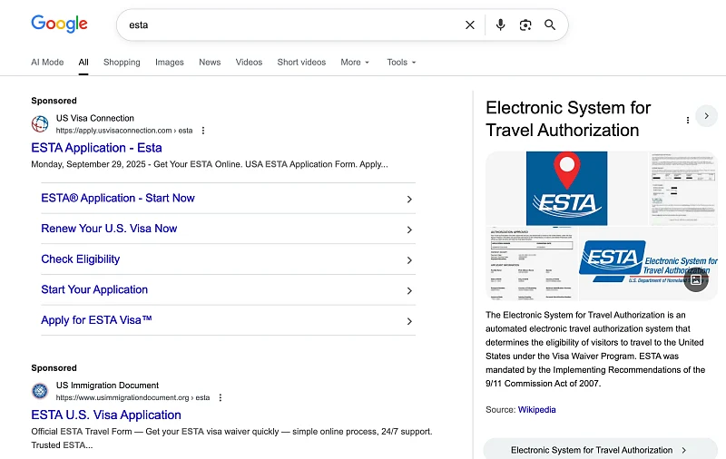This screenshot has width=726, height=459.
Task: Click chevron beside 'Renew Your U.S. Visa Now'
Action: [x=409, y=229]
